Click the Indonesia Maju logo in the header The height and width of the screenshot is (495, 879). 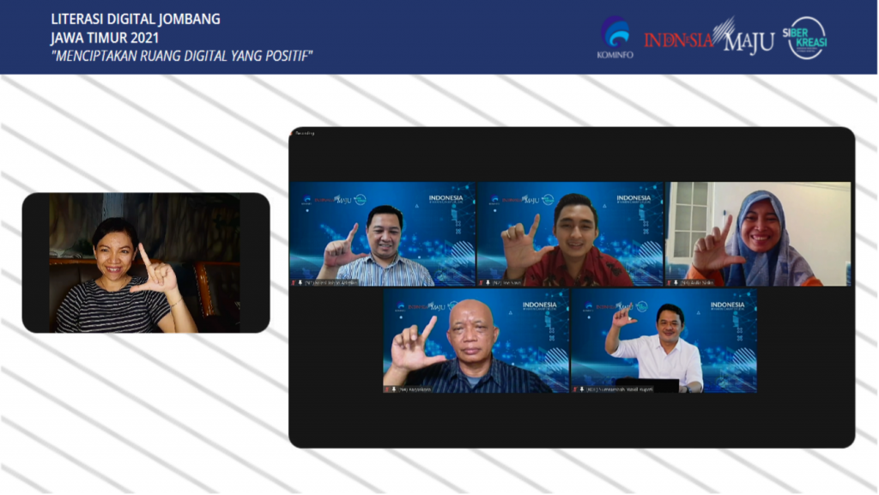[709, 37]
